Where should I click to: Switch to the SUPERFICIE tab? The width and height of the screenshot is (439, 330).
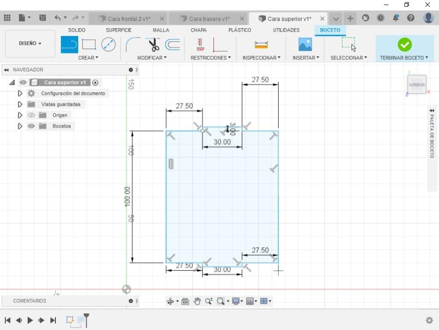[x=119, y=30]
